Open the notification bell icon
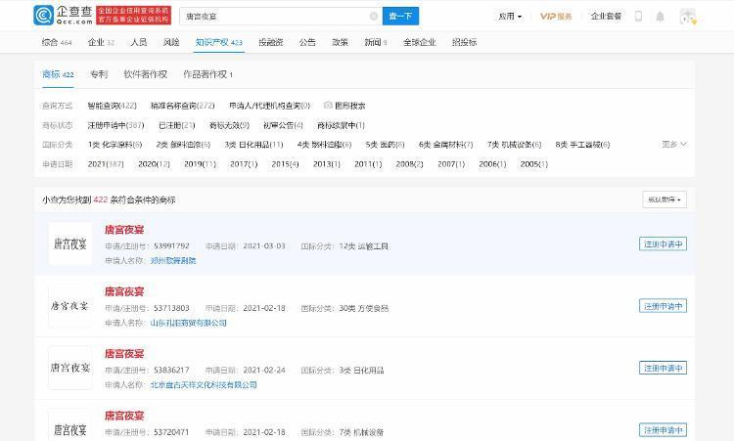Image resolution: width=734 pixels, height=441 pixels. click(x=661, y=17)
